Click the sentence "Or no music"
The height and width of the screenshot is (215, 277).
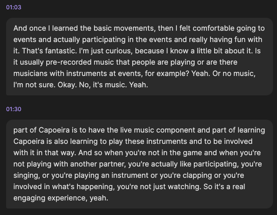coord(249,74)
